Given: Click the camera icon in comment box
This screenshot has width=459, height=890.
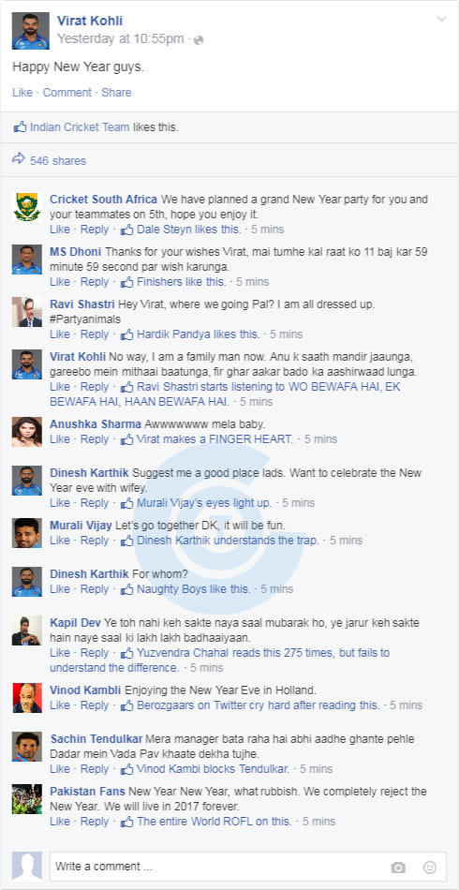Looking at the screenshot, I should click(398, 868).
